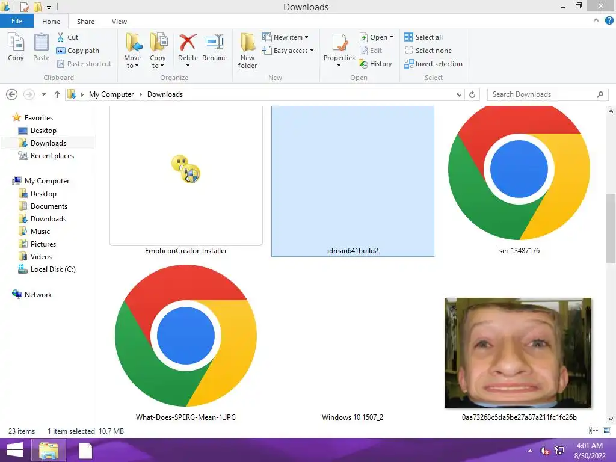Open the New item dropdown

(285, 37)
